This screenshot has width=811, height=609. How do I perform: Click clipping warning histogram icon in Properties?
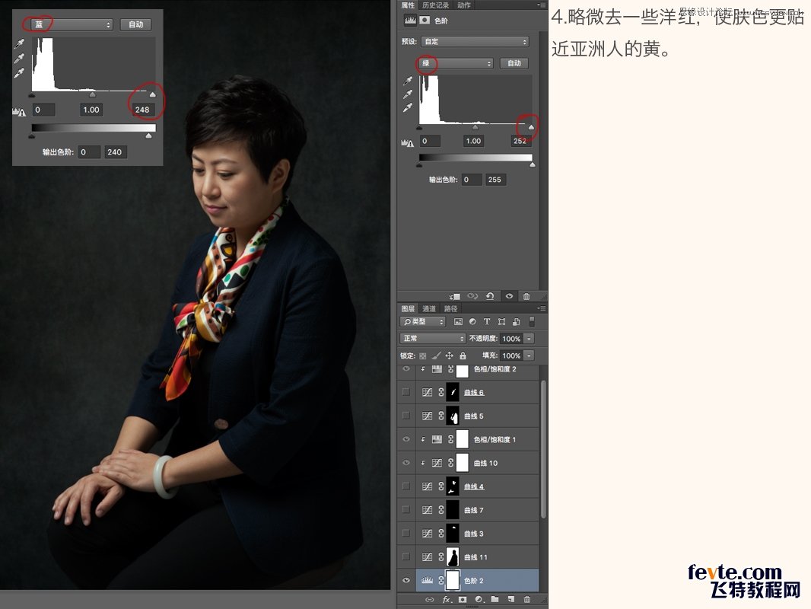click(x=408, y=143)
